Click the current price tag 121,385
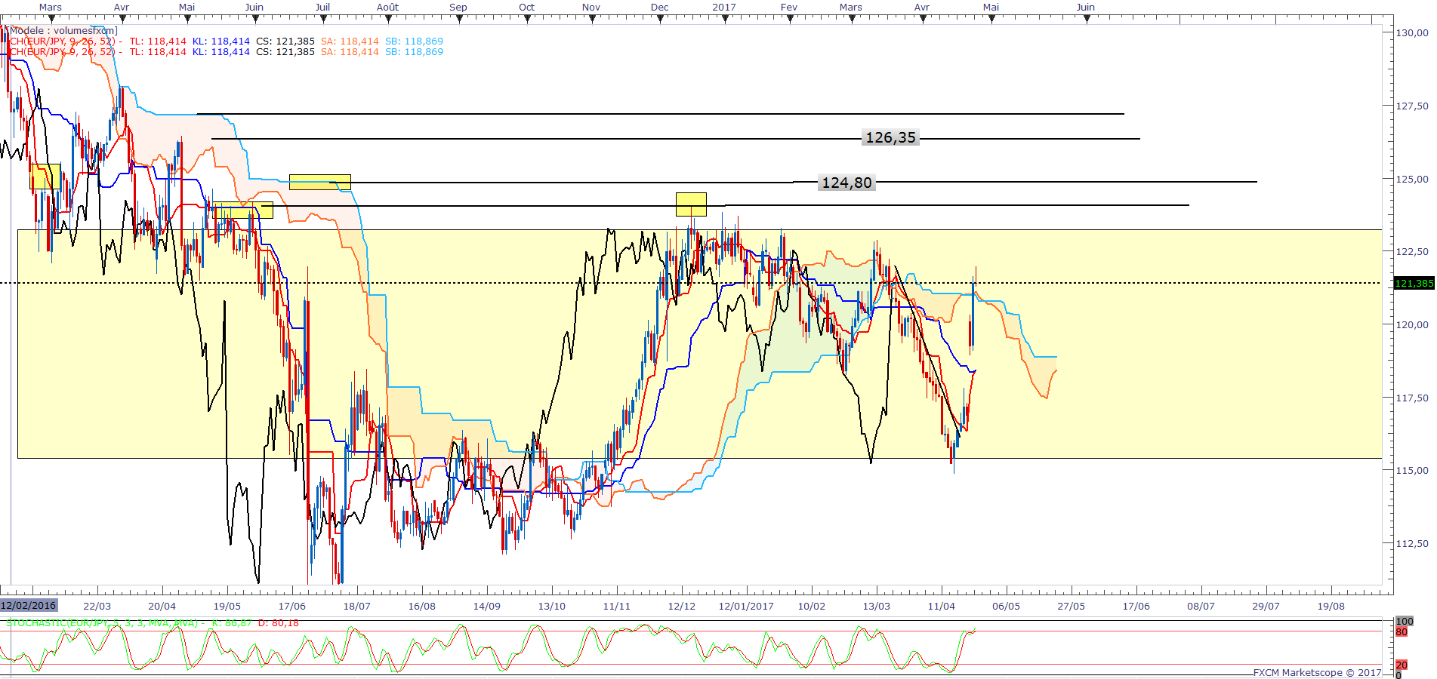Image resolution: width=1437 pixels, height=679 pixels. [1414, 284]
